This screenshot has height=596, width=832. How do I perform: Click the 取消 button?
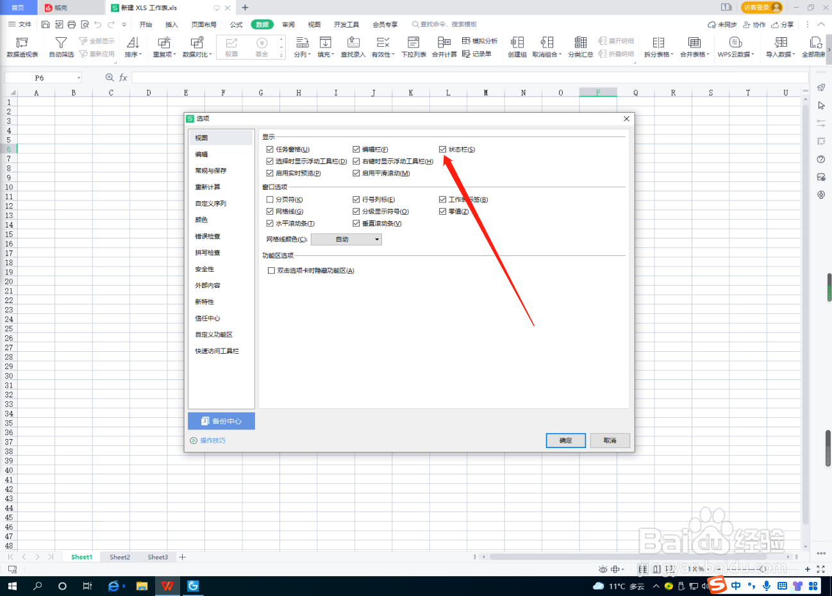[610, 440]
